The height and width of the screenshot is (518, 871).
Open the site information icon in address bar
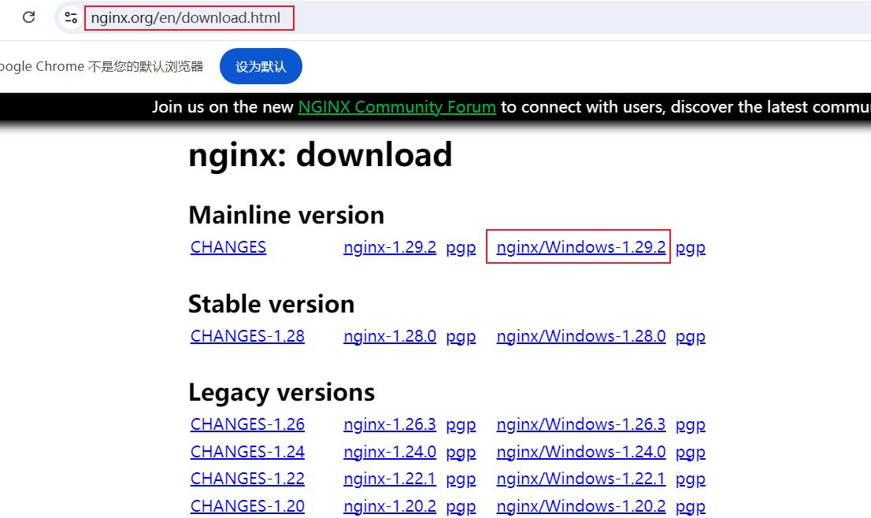tap(71, 17)
